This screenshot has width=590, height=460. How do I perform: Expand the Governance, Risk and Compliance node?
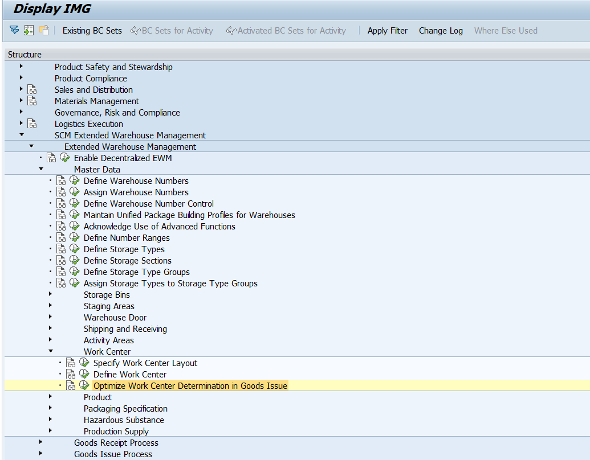[x=21, y=112]
